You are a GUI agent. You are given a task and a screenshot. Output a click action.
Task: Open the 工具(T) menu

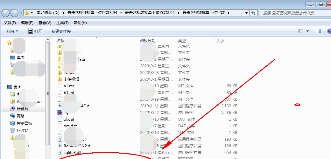pos(62,23)
